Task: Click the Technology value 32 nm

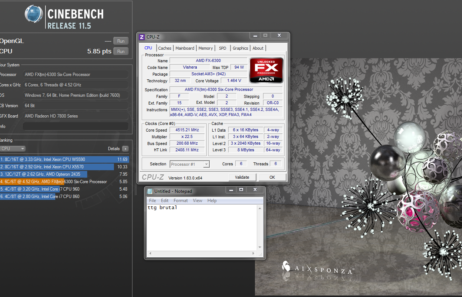Action: click(180, 80)
